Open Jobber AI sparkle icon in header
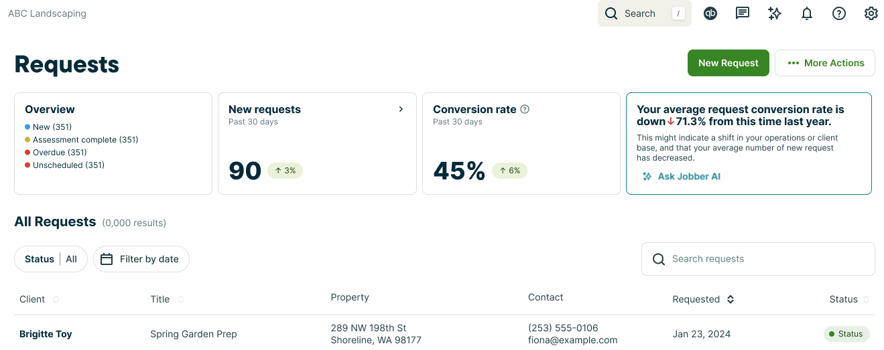 tap(775, 13)
